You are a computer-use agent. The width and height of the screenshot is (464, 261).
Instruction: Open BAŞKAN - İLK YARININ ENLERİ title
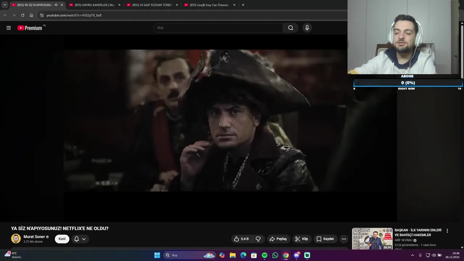point(418,233)
